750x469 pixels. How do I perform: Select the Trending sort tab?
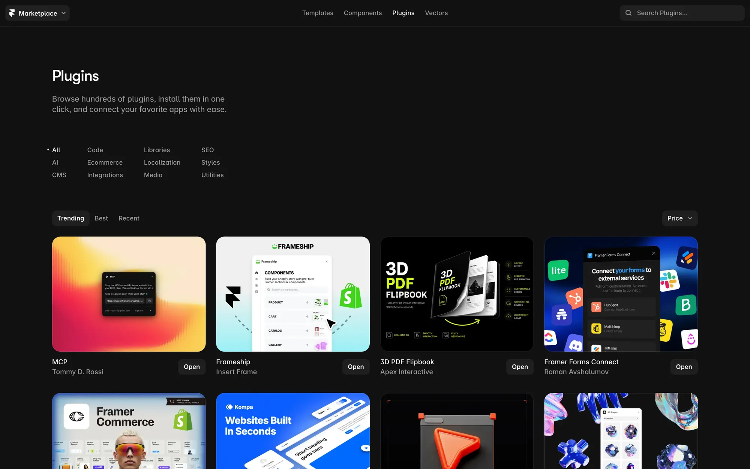[x=70, y=218]
